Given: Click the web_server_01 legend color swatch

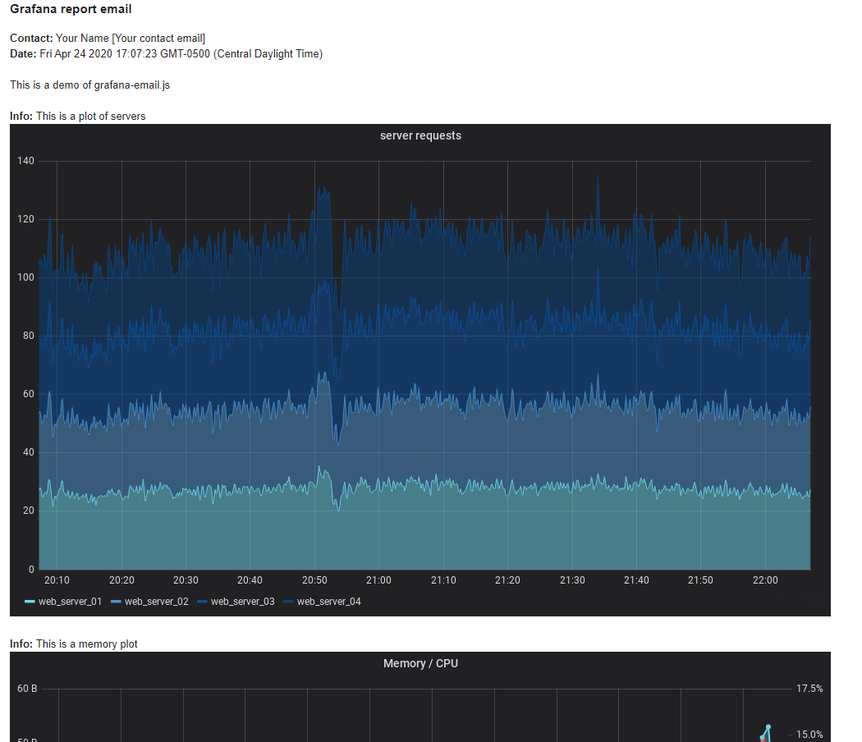Looking at the screenshot, I should (x=30, y=602).
